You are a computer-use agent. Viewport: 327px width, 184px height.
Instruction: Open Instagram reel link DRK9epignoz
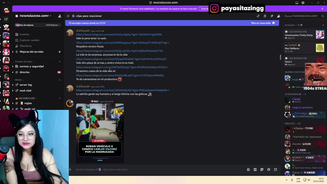click(x=123, y=43)
